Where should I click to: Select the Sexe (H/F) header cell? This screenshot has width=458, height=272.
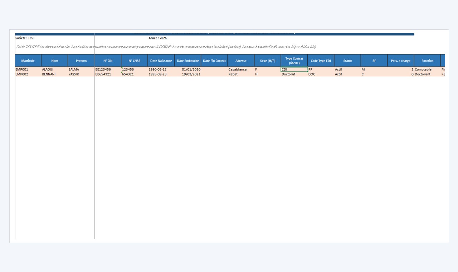[268, 60]
